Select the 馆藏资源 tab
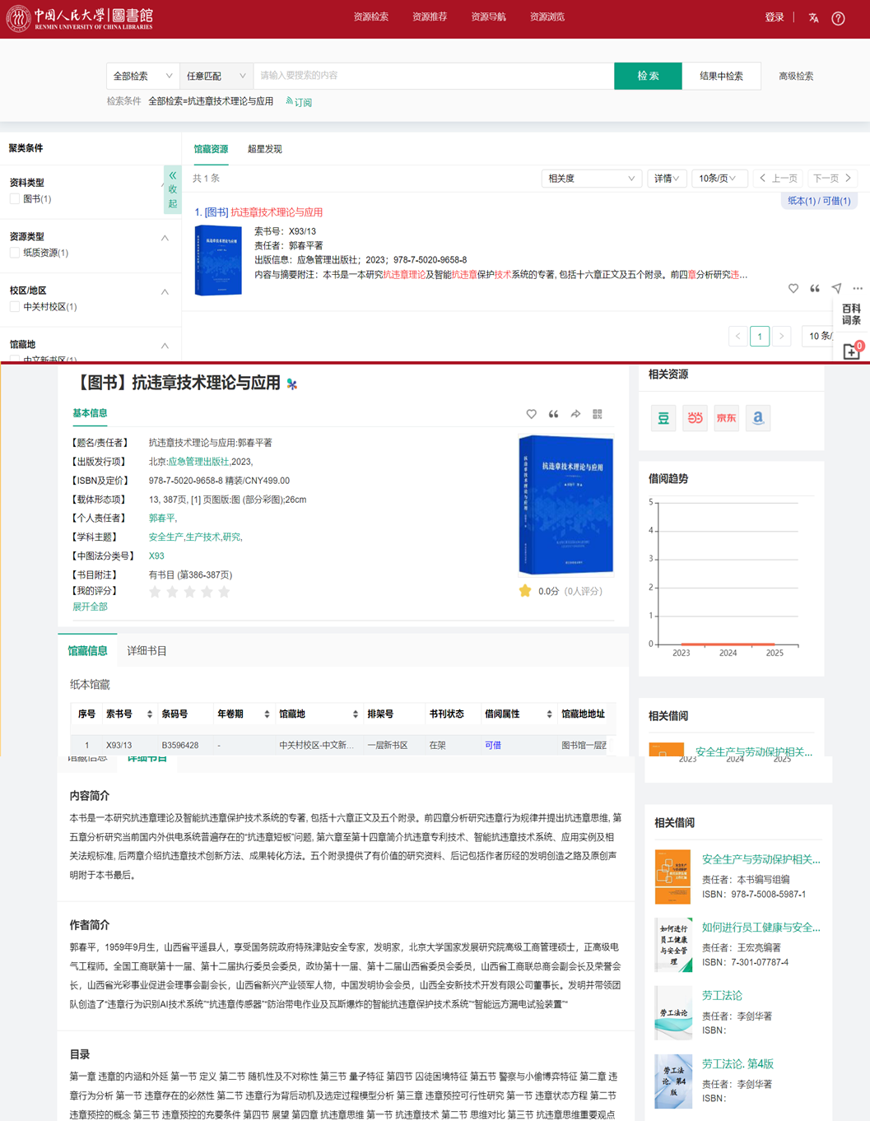The width and height of the screenshot is (870, 1121). tap(211, 149)
